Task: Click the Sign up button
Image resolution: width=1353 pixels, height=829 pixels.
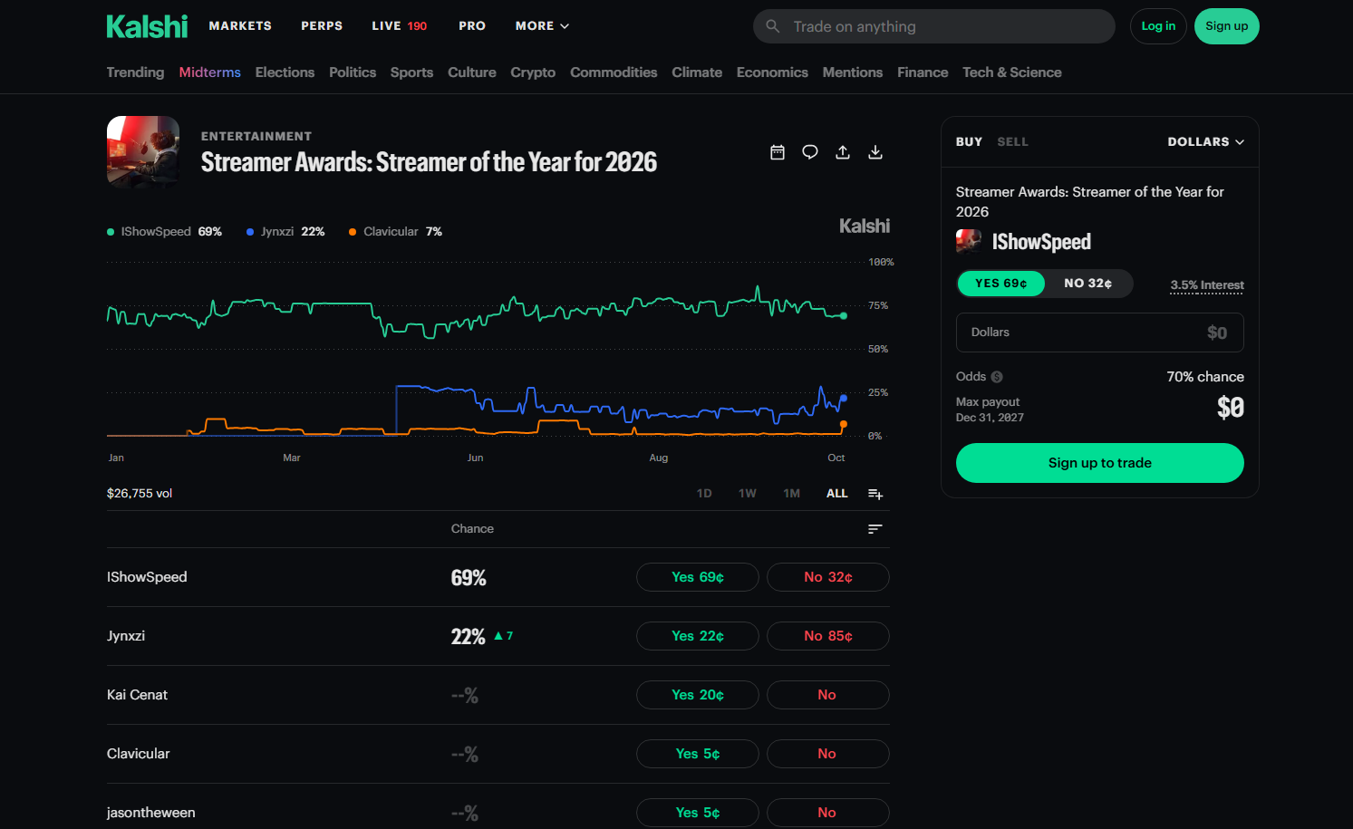Action: 1227,26
